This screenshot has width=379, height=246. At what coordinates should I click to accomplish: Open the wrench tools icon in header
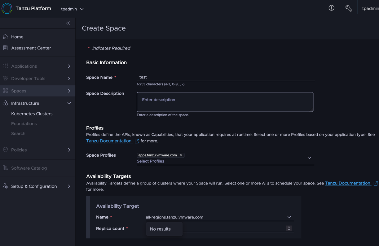tap(349, 8)
